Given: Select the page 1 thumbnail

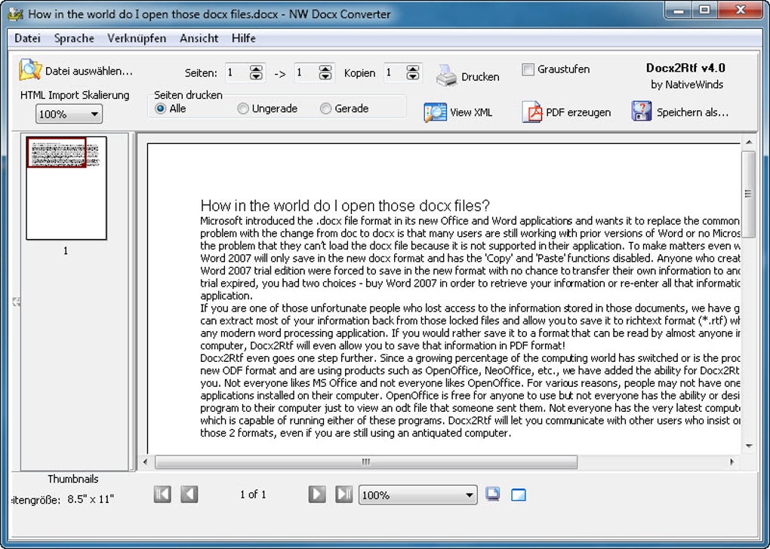Looking at the screenshot, I should click(66, 189).
